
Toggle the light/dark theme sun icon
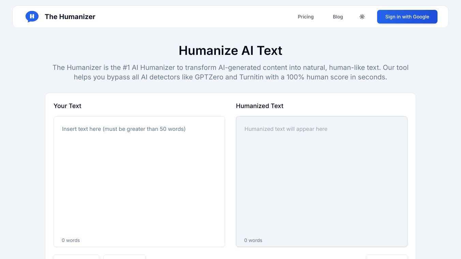(x=362, y=17)
